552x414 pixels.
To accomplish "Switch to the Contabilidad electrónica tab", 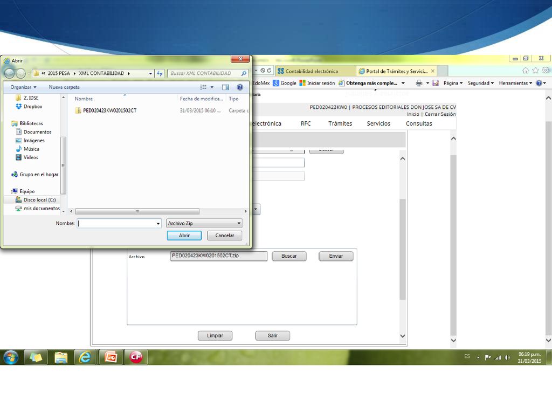I will click(315, 71).
